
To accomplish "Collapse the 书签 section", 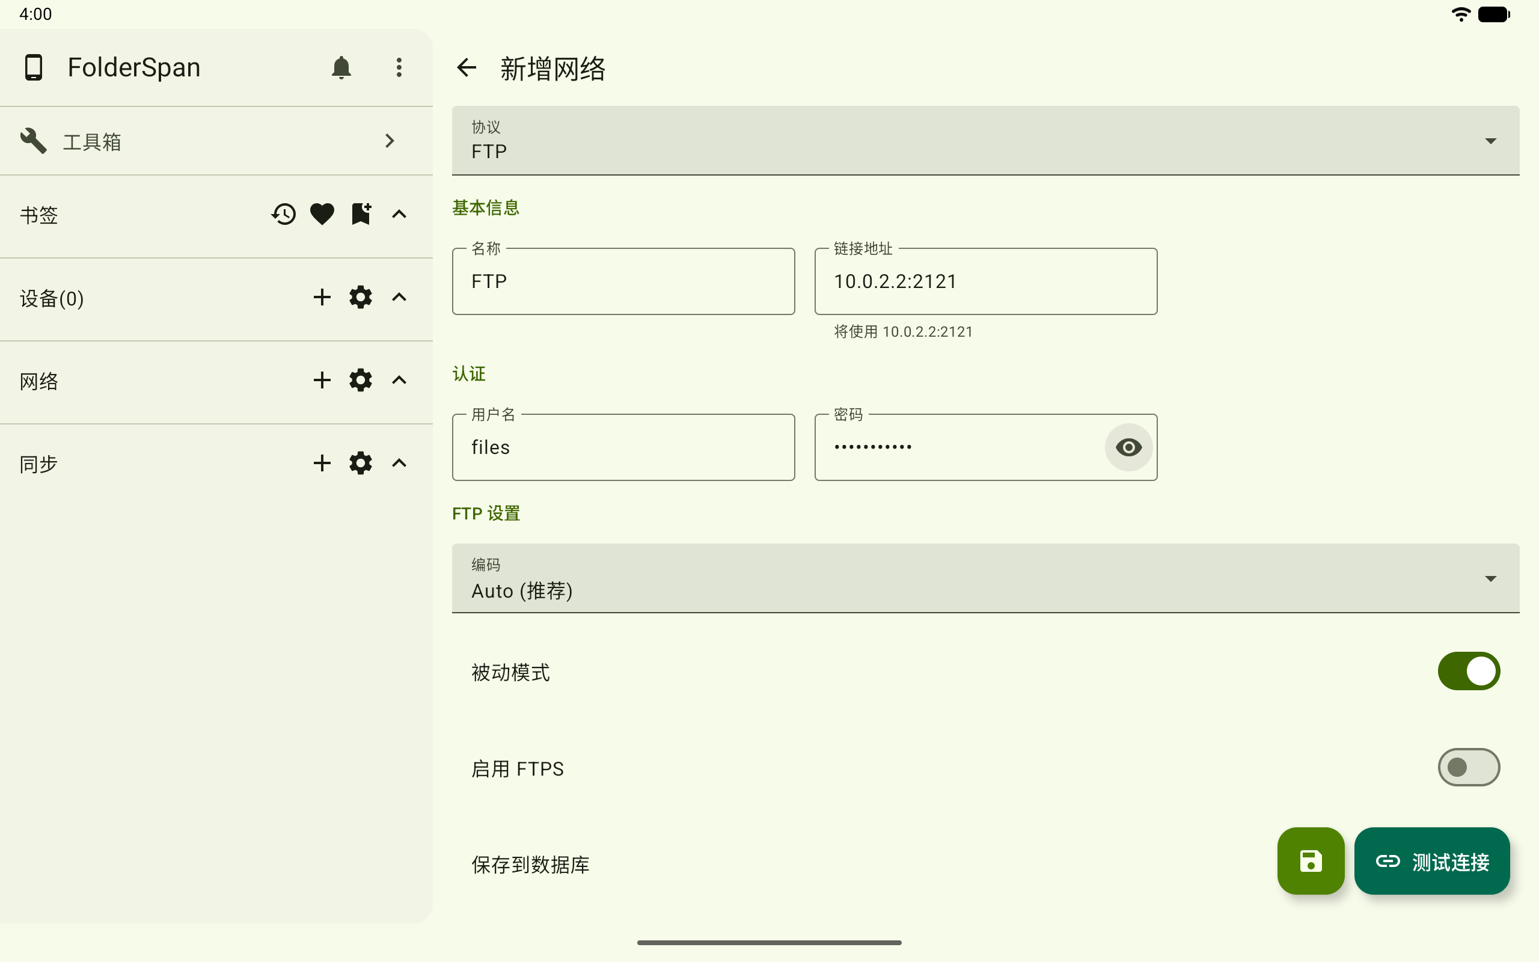I will tap(399, 214).
